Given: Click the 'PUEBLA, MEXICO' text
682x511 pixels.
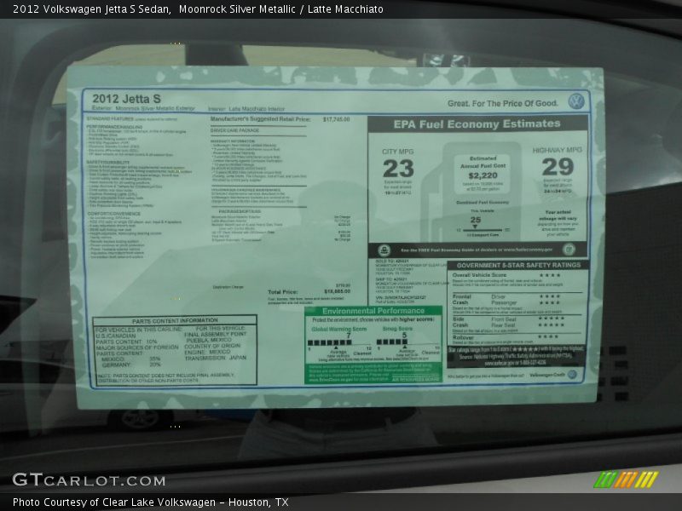Looking at the screenshot, I should [x=209, y=340].
